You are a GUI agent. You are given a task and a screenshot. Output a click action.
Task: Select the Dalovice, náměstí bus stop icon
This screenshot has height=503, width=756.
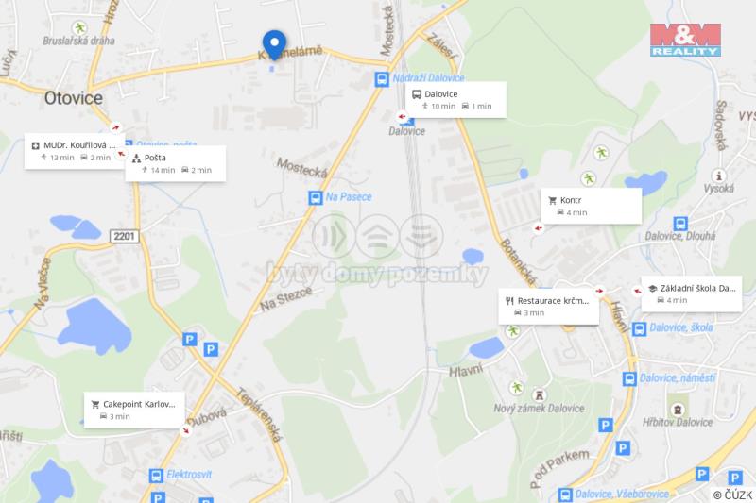pos(629,378)
